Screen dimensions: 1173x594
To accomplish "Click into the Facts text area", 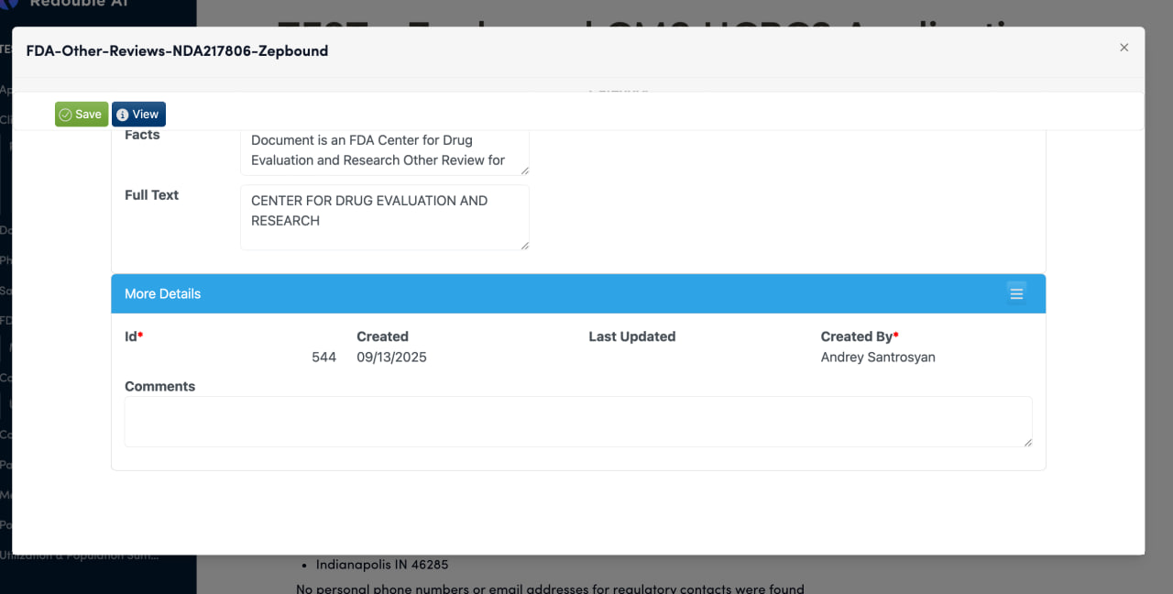I will [384, 151].
